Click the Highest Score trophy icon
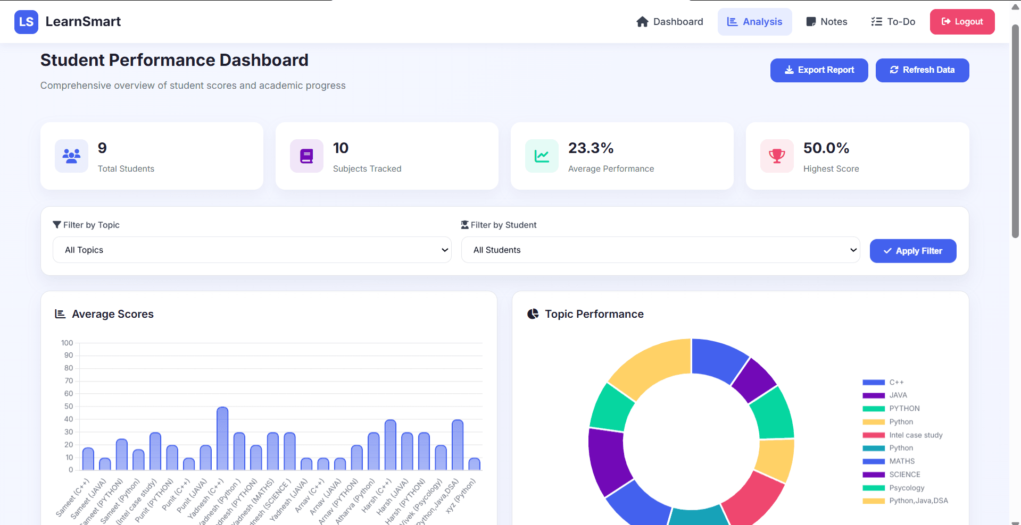Image resolution: width=1021 pixels, height=525 pixels. click(x=777, y=156)
